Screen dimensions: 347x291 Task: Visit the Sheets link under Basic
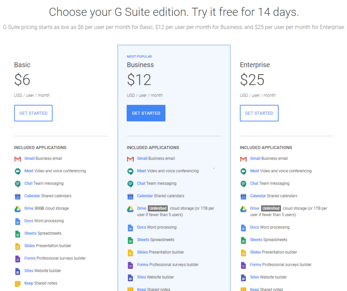tap(30, 233)
